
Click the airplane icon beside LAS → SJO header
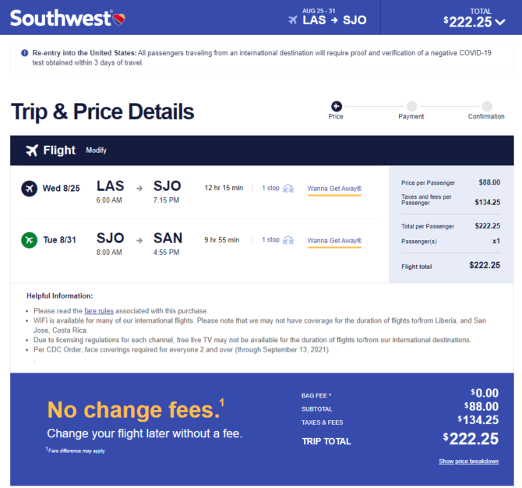pos(293,20)
